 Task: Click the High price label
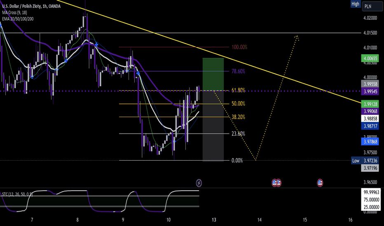click(355, 4)
